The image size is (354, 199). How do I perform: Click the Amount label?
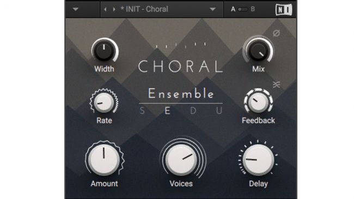coord(104,184)
